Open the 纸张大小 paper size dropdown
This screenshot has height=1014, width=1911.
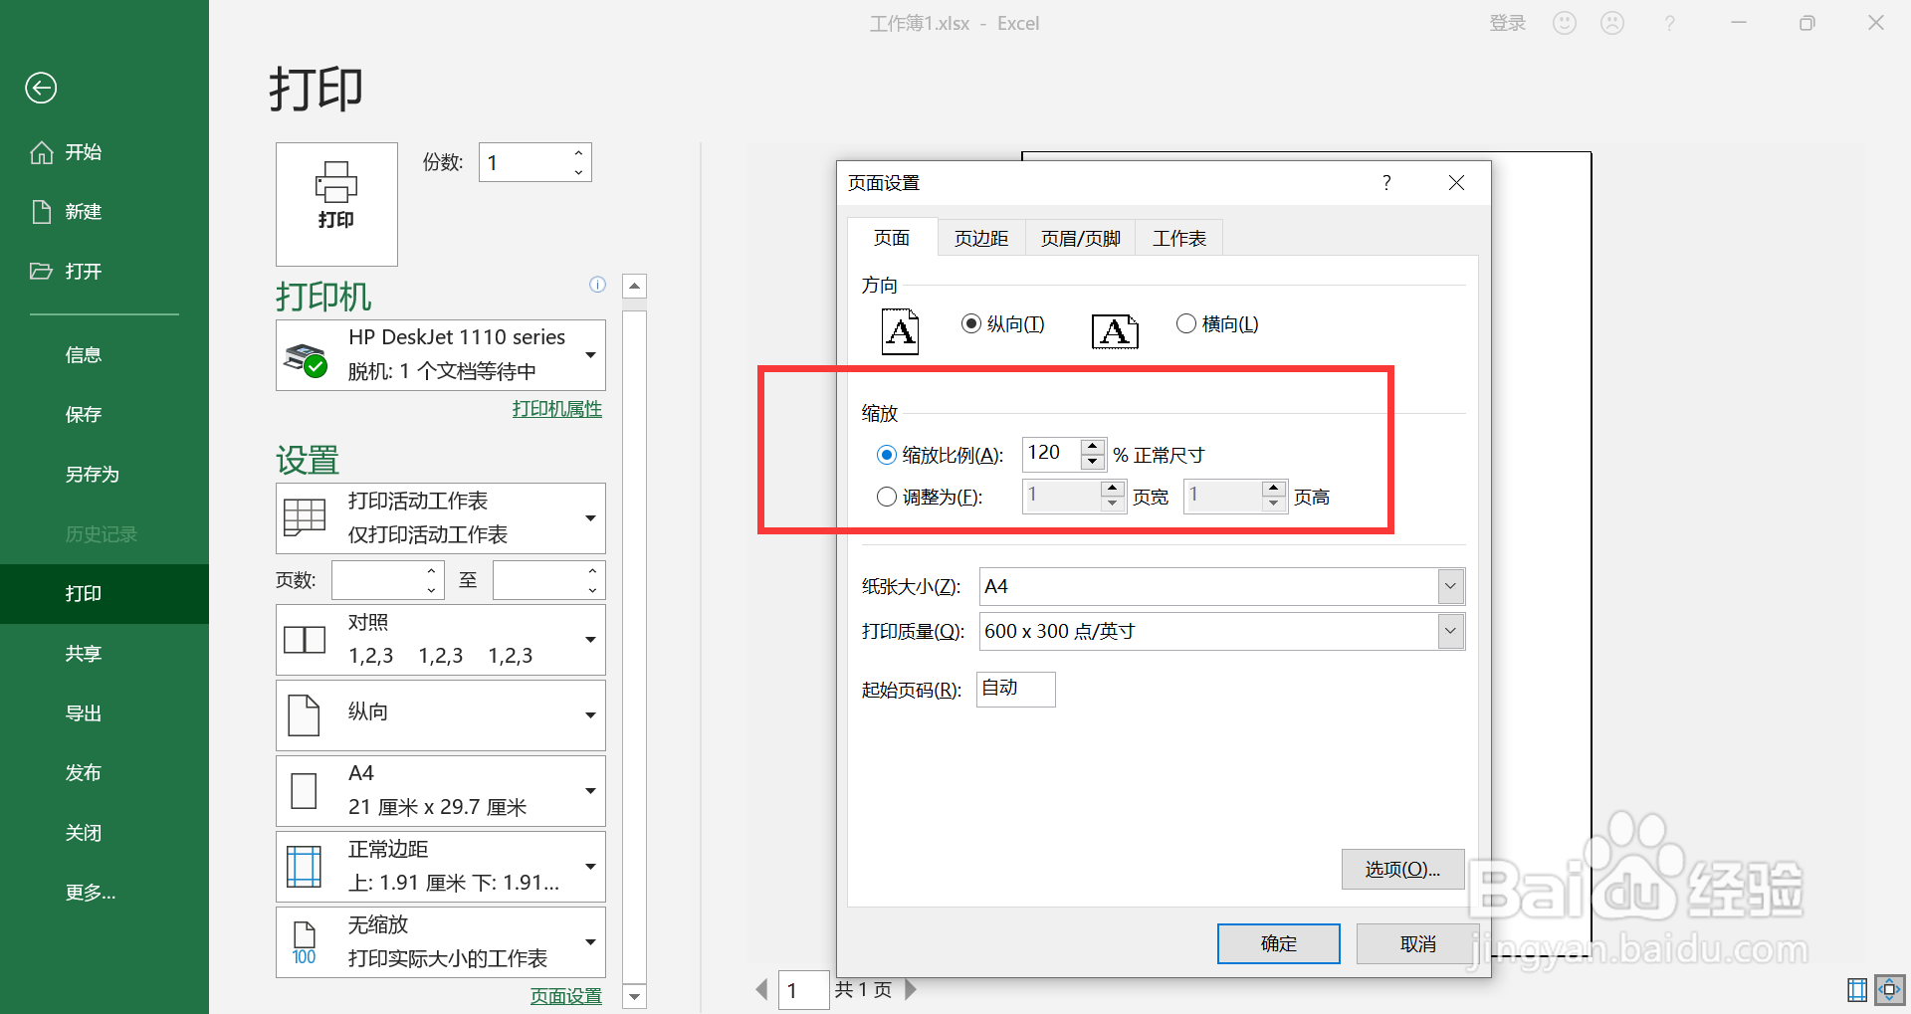coord(1450,586)
